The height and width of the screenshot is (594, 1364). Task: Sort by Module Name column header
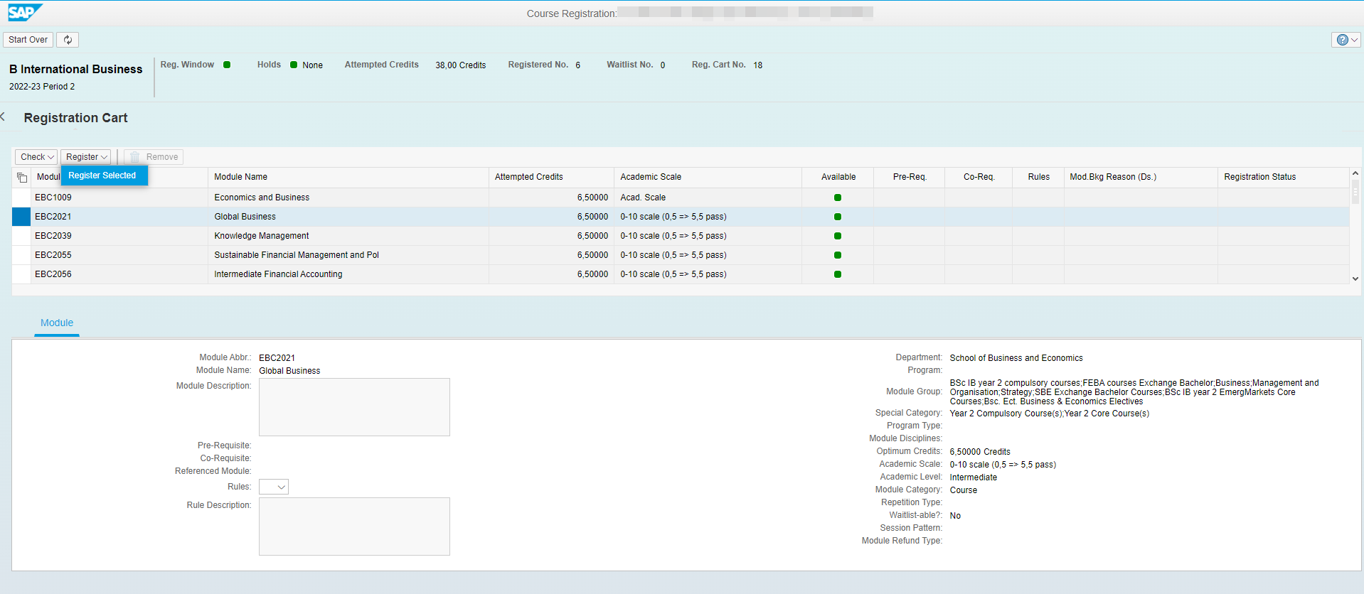pos(348,177)
